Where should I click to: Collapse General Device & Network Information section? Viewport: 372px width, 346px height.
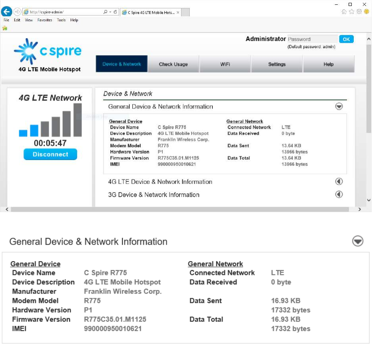pyautogui.click(x=339, y=106)
